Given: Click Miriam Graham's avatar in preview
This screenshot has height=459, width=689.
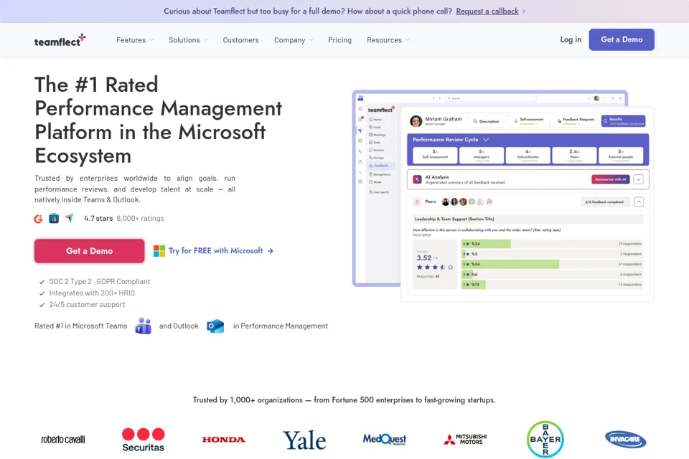Looking at the screenshot, I should pyautogui.click(x=416, y=121).
